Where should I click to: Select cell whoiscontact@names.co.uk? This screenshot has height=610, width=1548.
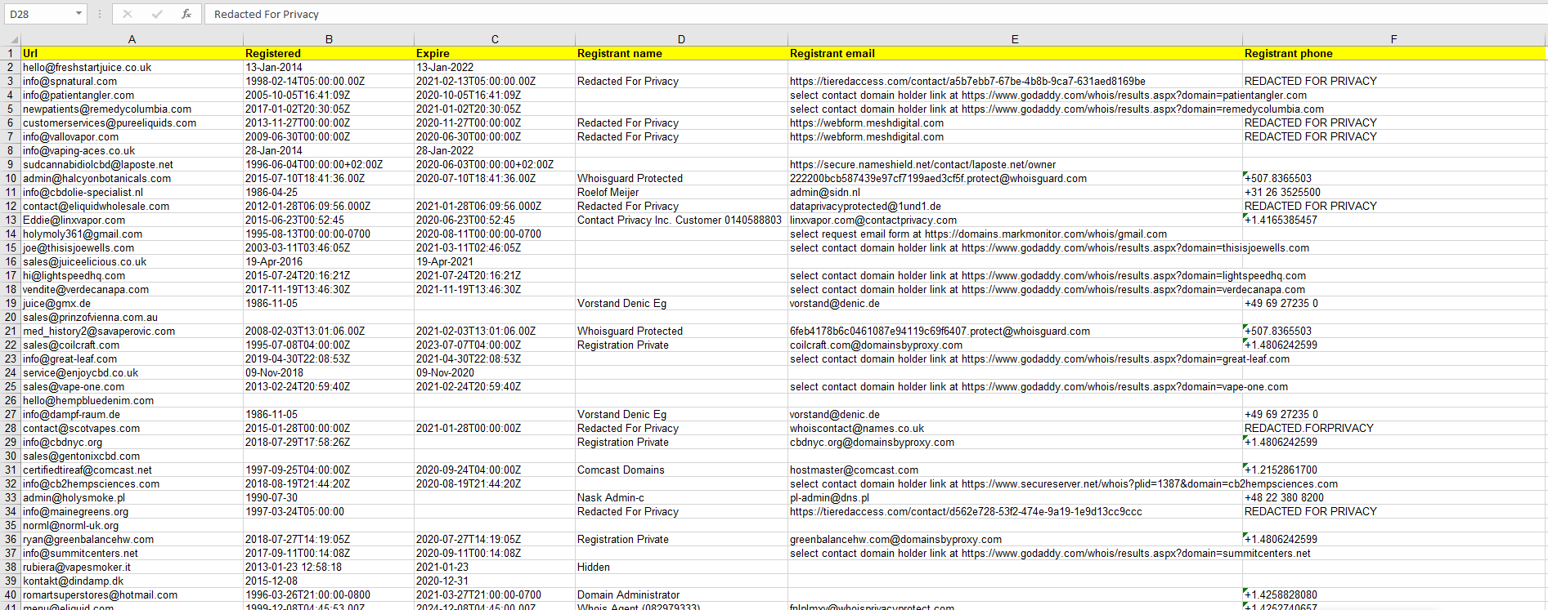[1015, 428]
